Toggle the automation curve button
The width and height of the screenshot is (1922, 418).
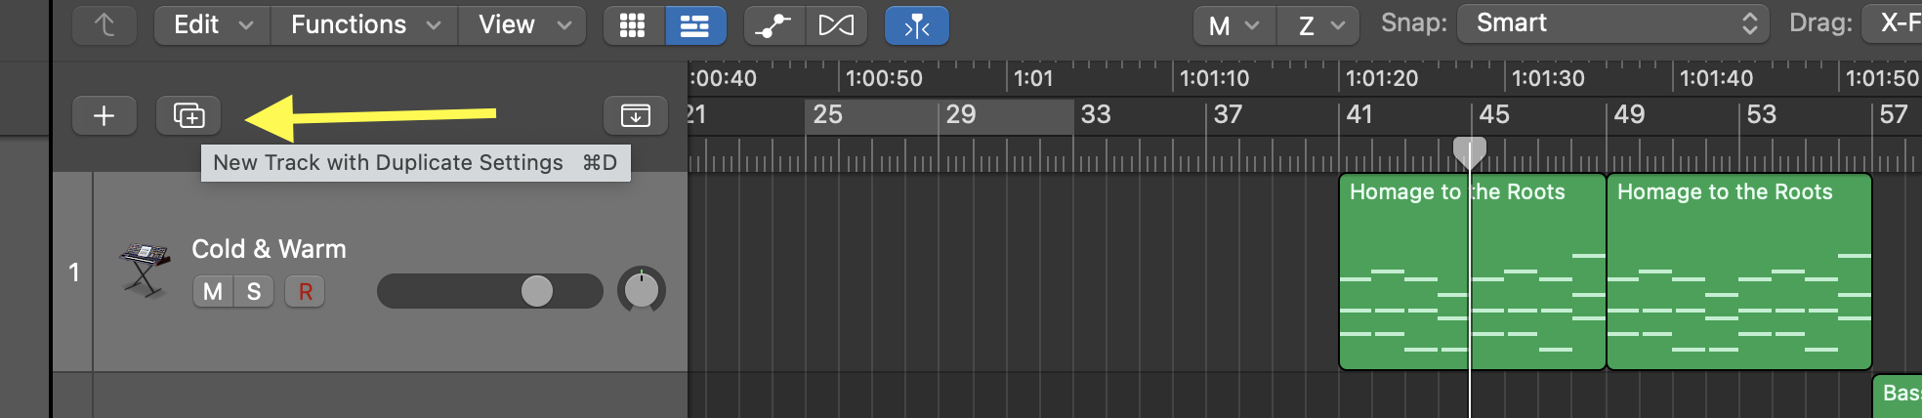click(774, 25)
